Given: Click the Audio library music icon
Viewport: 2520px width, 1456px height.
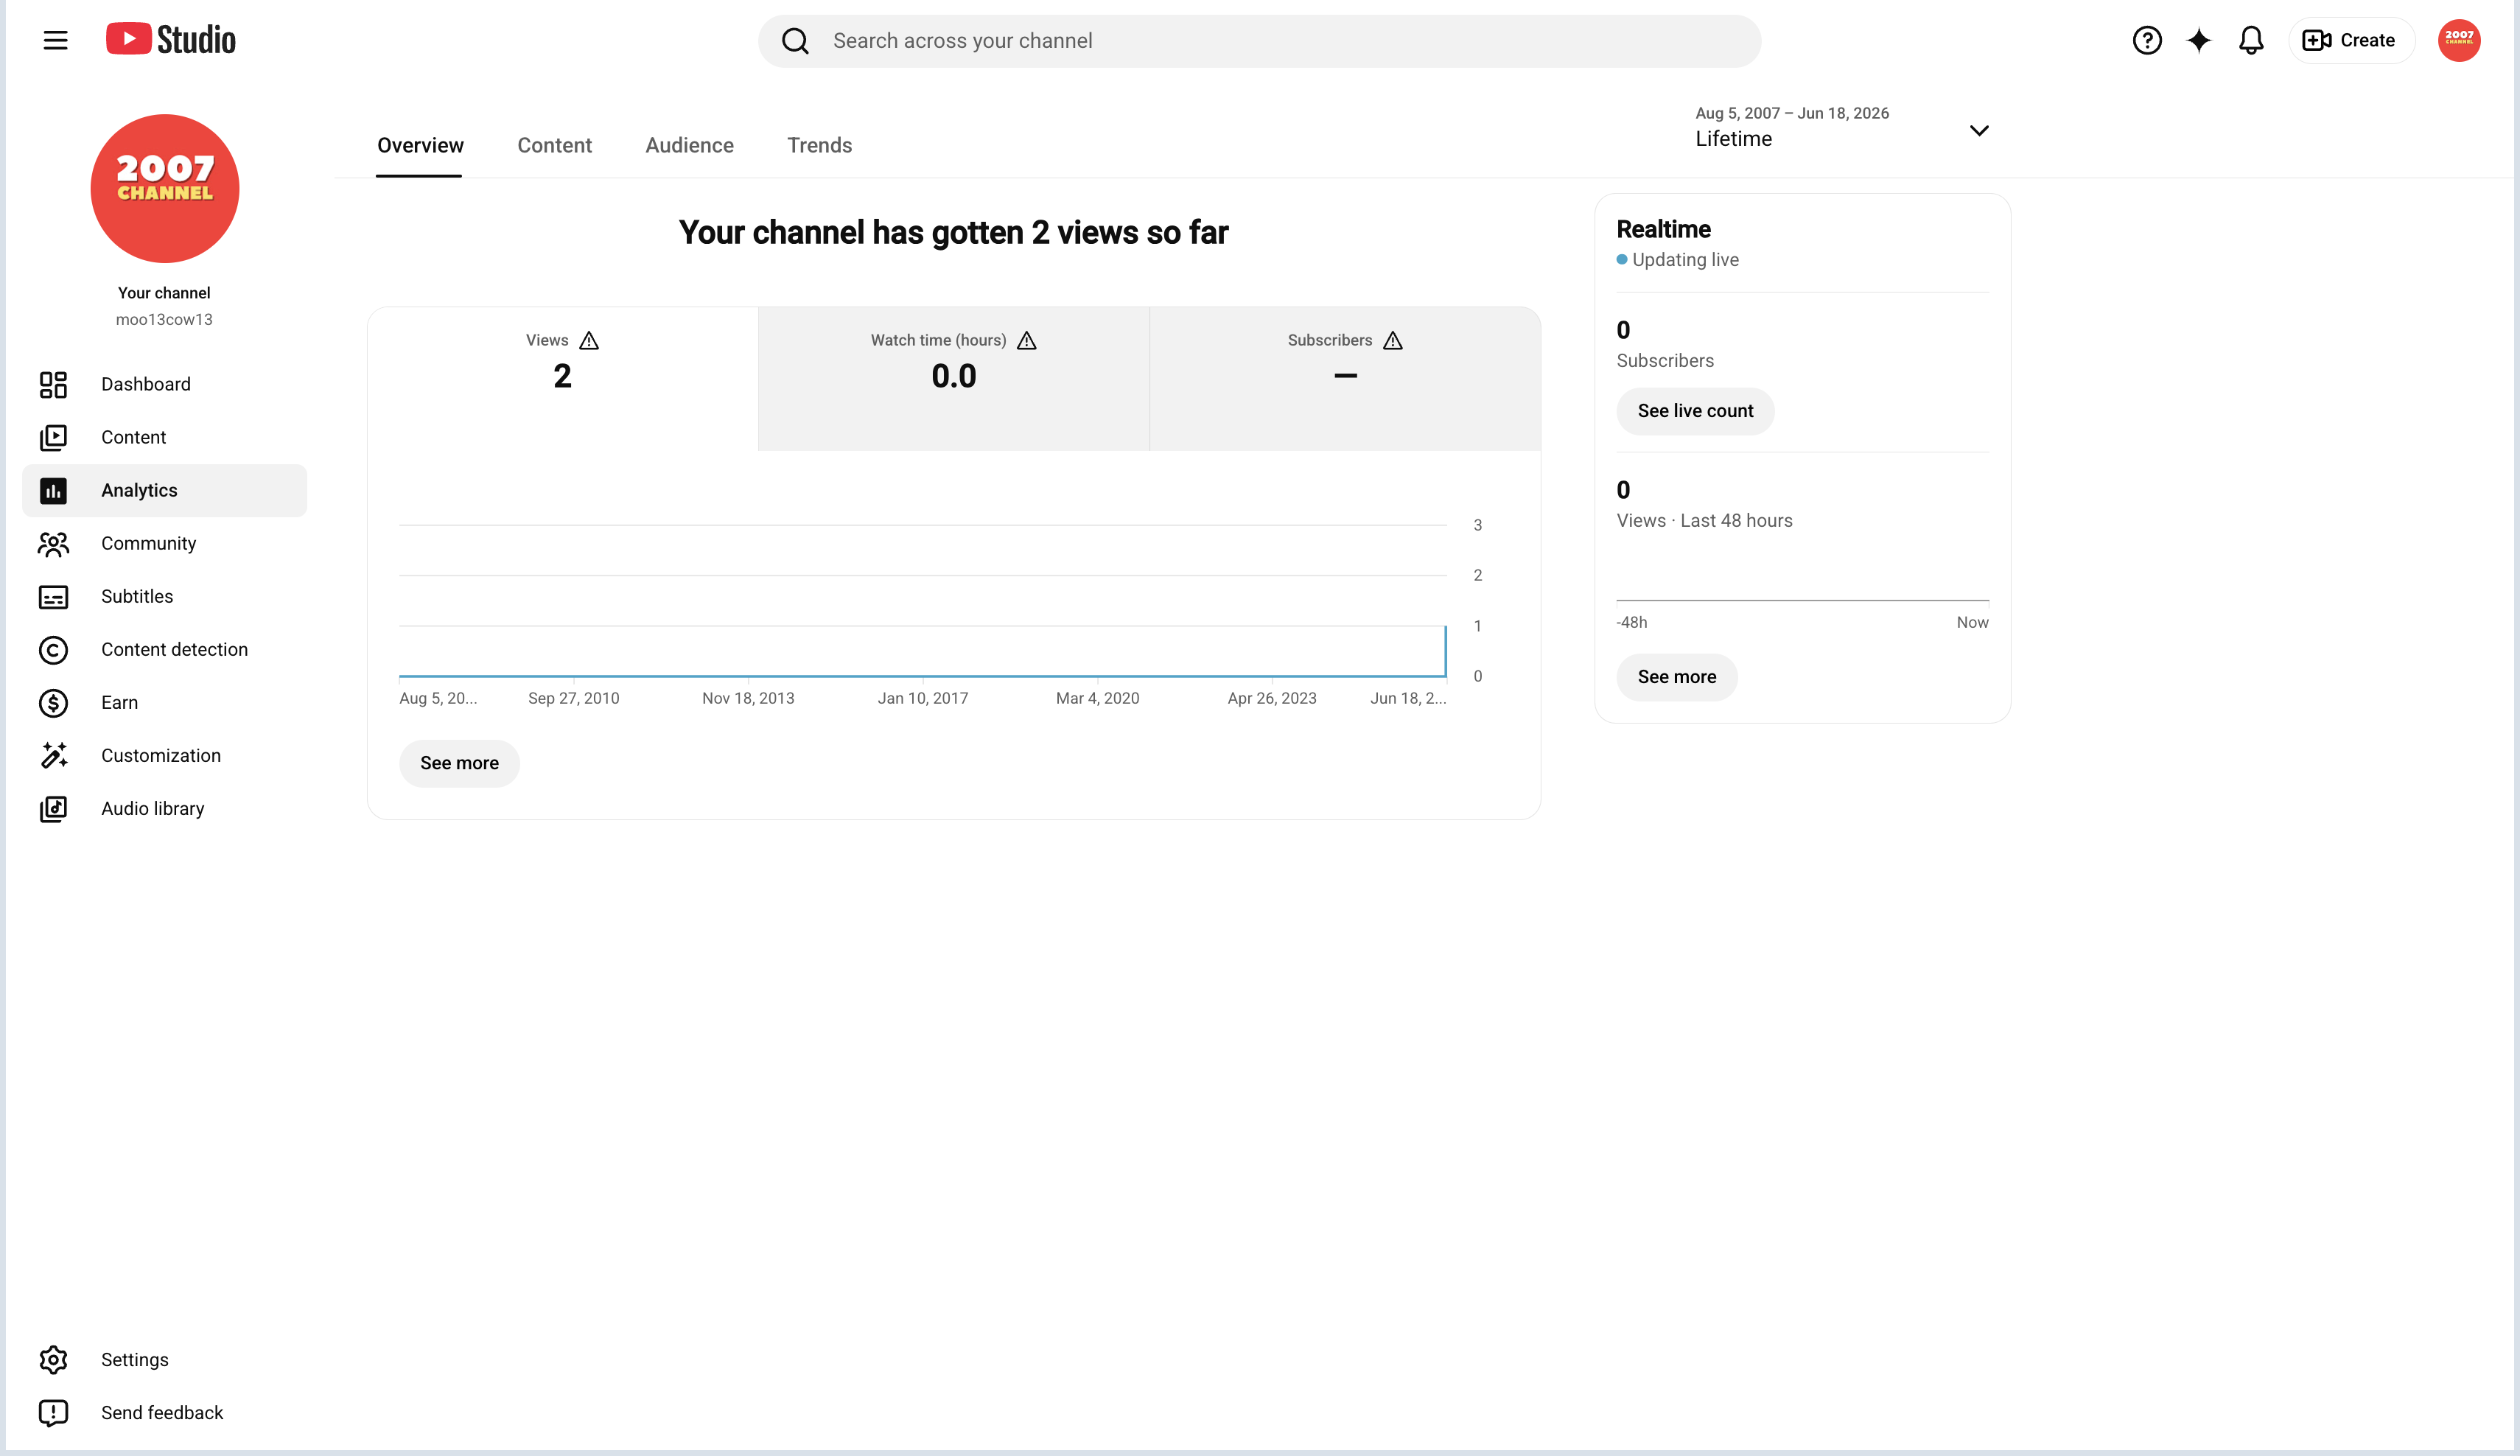Looking at the screenshot, I should pyautogui.click(x=53, y=808).
